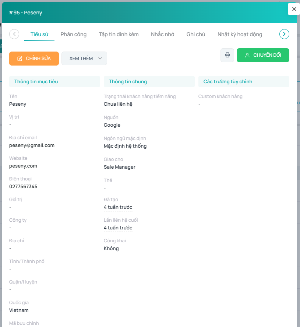
Task: Click the green Chuyển đổi button
Action: [x=263, y=55]
